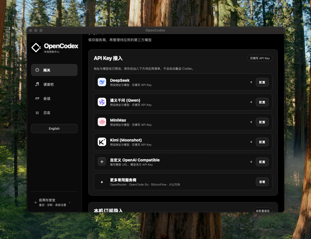Click the gateway circle icon beside 网关
311x239 pixels.
[x=37, y=70]
